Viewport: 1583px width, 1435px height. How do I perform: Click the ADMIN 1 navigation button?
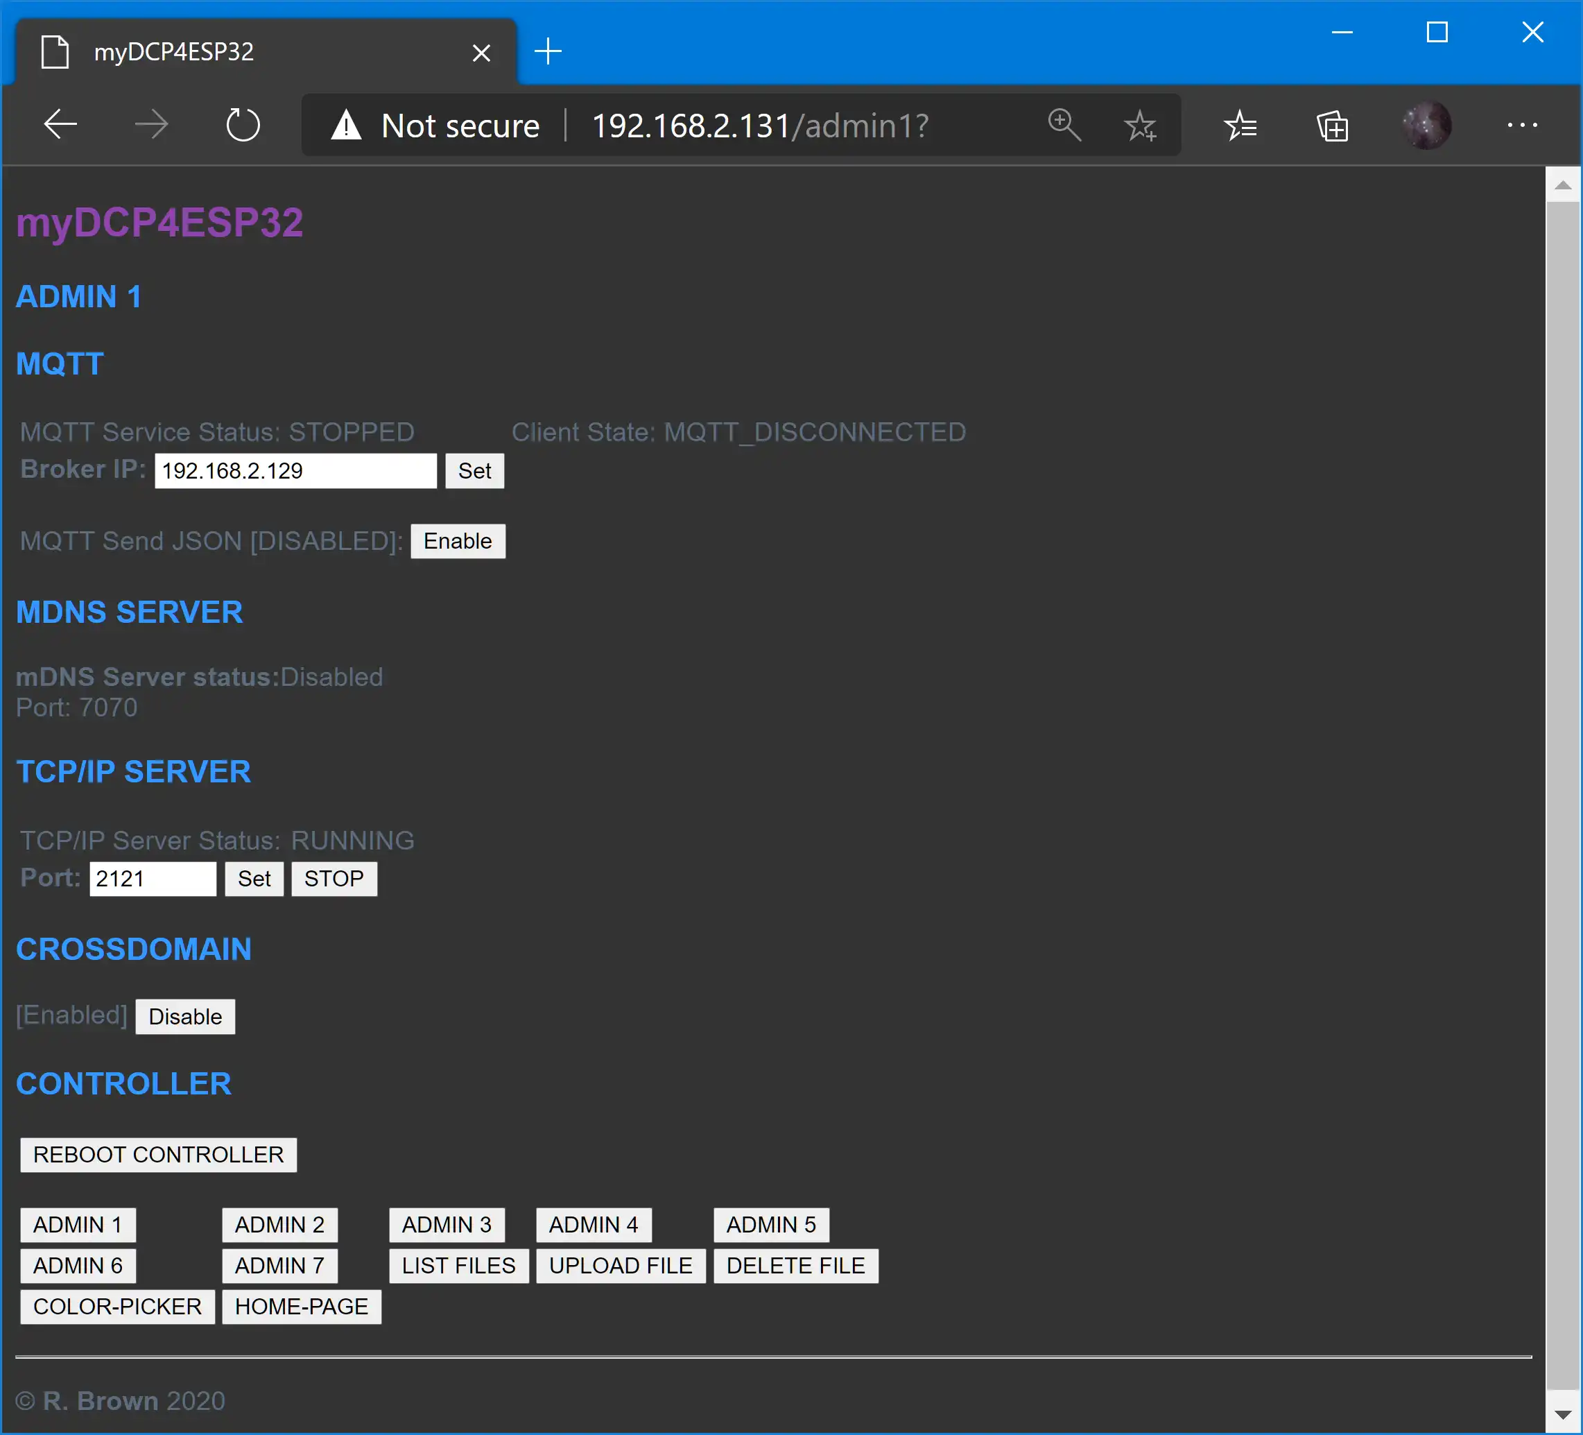click(78, 1224)
